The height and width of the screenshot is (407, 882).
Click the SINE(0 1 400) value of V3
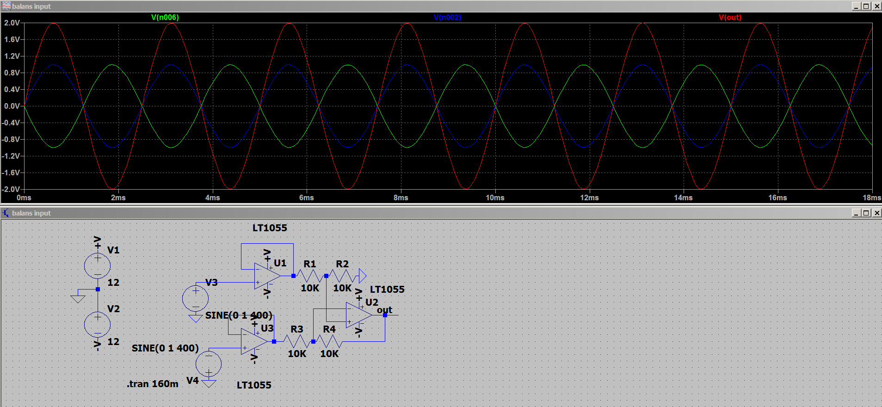(239, 315)
